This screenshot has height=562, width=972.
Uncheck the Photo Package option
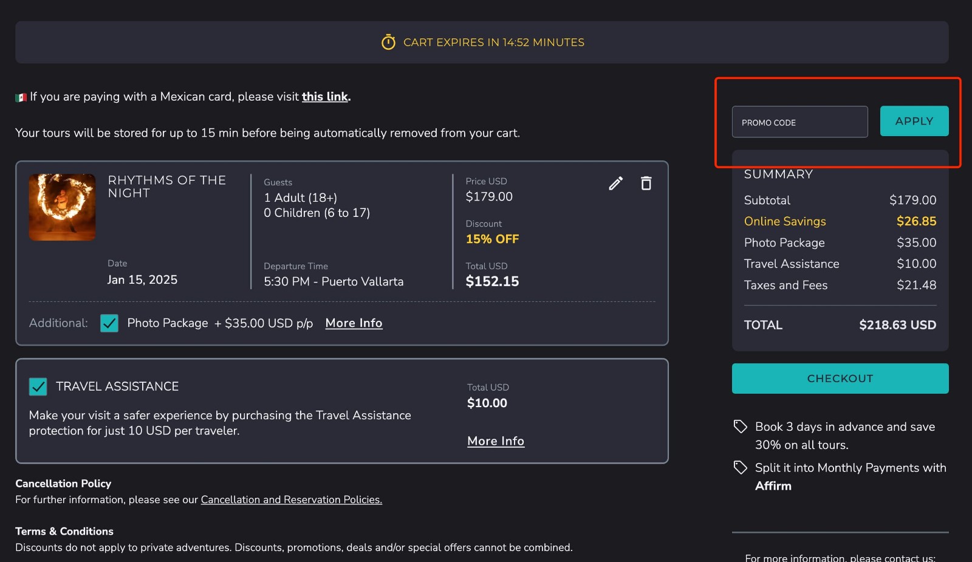109,323
